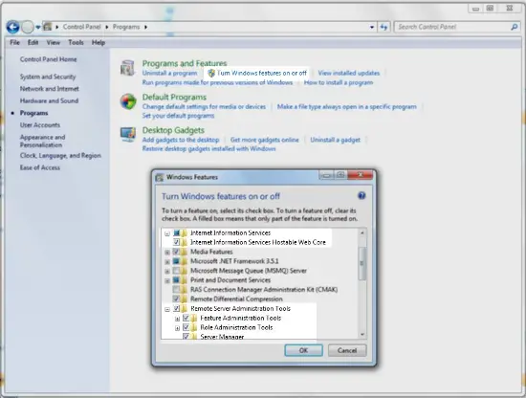The image size is (526, 398).
Task: Click the Forward navigation arrow
Action: pyautogui.click(x=28, y=27)
